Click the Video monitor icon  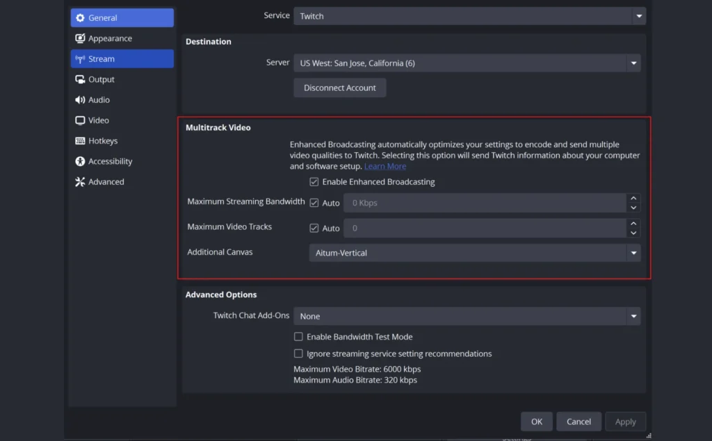click(x=80, y=120)
